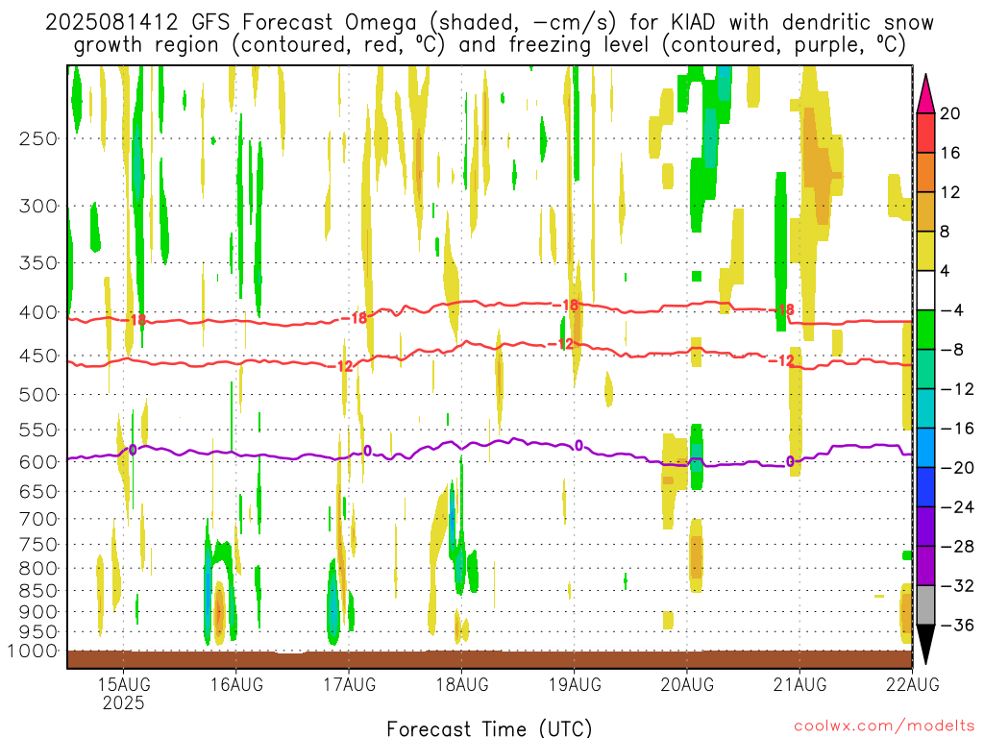Click the white colorbar segment between -4 and 4
984x738 pixels.
[x=925, y=290]
